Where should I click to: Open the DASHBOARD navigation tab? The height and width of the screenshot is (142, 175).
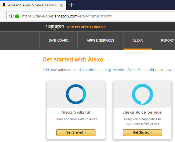[59, 40]
